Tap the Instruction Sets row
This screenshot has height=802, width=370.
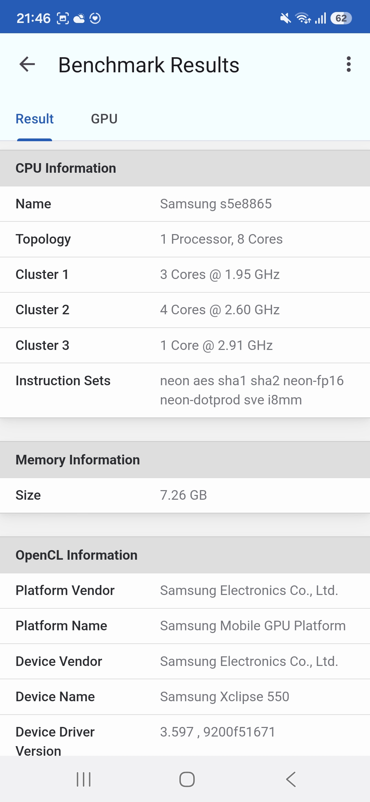(185, 390)
